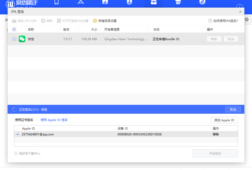Image resolution: width=252 pixels, height=170 pixels.
Task: Click the toolbar Remove (移除) button
Action: 47,21
